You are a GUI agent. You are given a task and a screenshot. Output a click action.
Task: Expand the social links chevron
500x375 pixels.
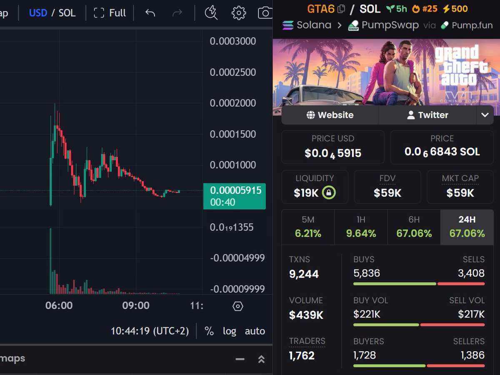click(x=485, y=115)
